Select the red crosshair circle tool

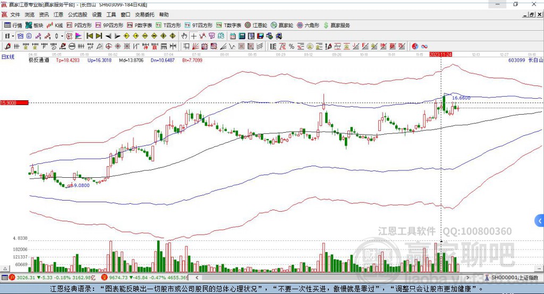pos(108,46)
